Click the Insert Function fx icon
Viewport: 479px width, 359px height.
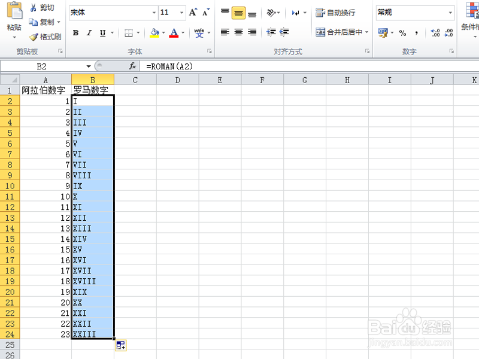click(x=132, y=66)
